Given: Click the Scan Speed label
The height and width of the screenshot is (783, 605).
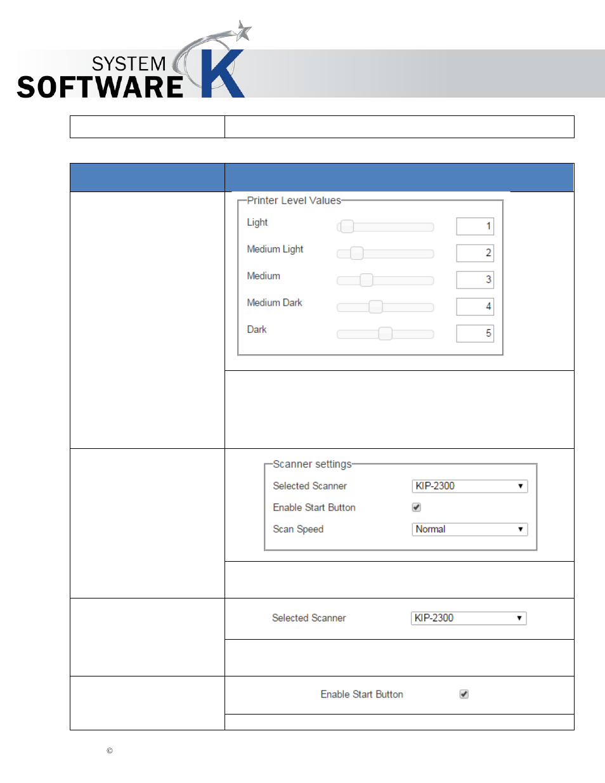Looking at the screenshot, I should point(298,529).
